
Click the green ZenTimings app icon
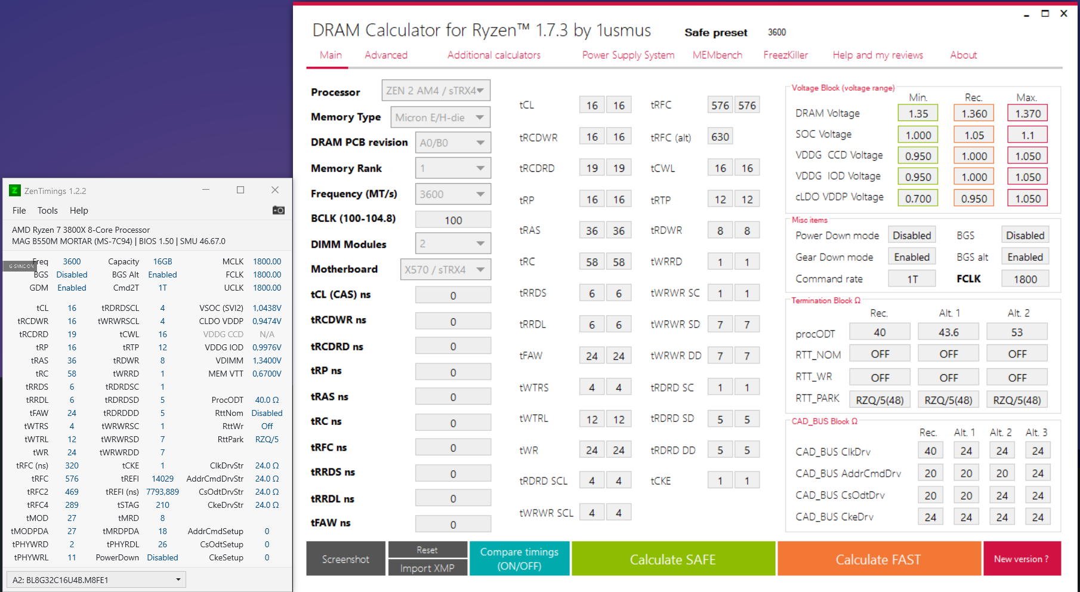click(x=15, y=191)
